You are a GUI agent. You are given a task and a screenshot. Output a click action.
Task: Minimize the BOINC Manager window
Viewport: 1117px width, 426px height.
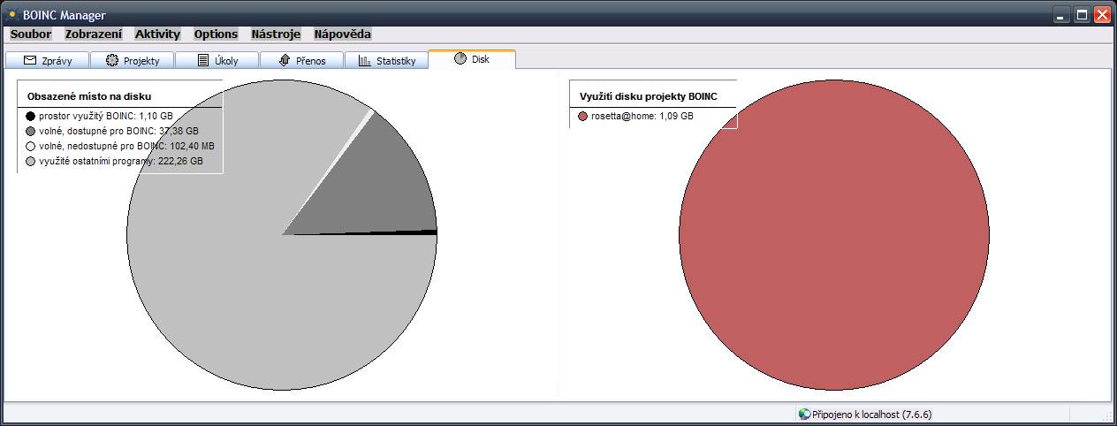coord(1063,14)
